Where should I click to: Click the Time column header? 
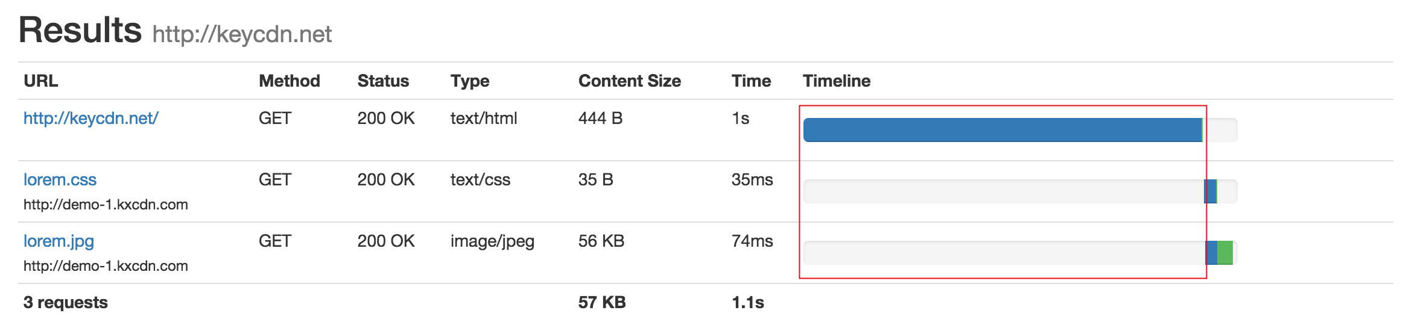coord(751,81)
